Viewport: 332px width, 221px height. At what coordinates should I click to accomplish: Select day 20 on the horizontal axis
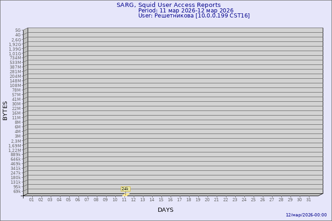pos(207,200)
